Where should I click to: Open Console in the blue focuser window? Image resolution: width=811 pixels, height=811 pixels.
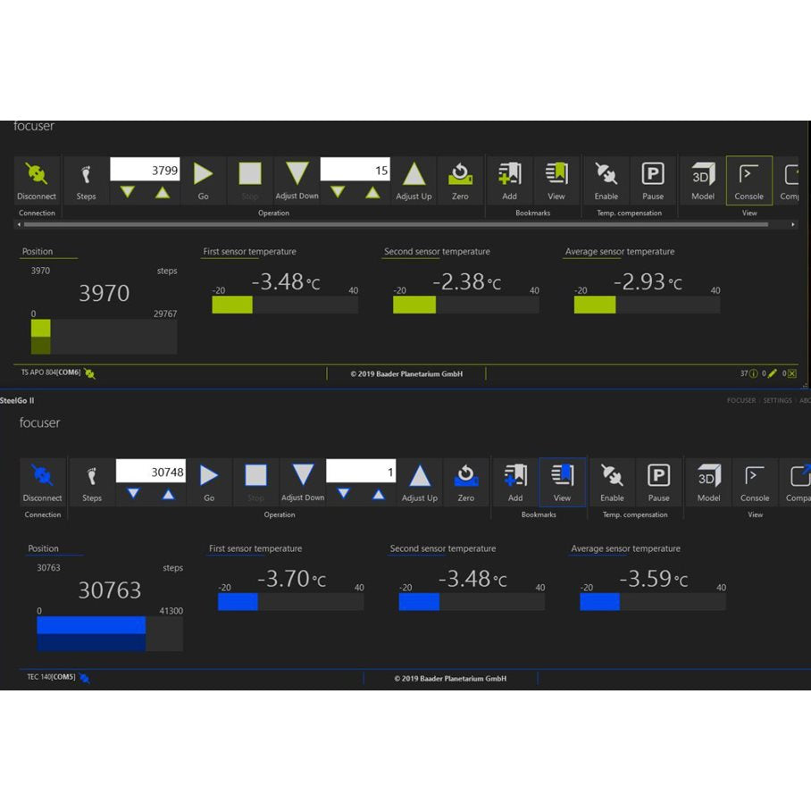coord(755,482)
